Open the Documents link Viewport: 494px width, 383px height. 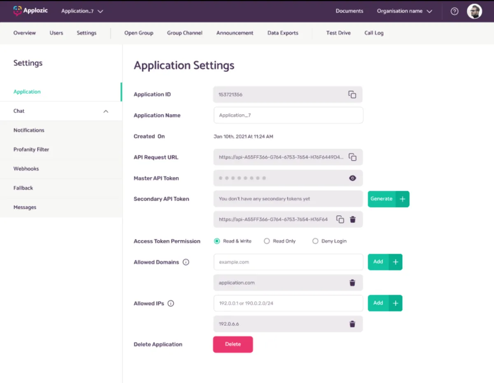tap(350, 11)
